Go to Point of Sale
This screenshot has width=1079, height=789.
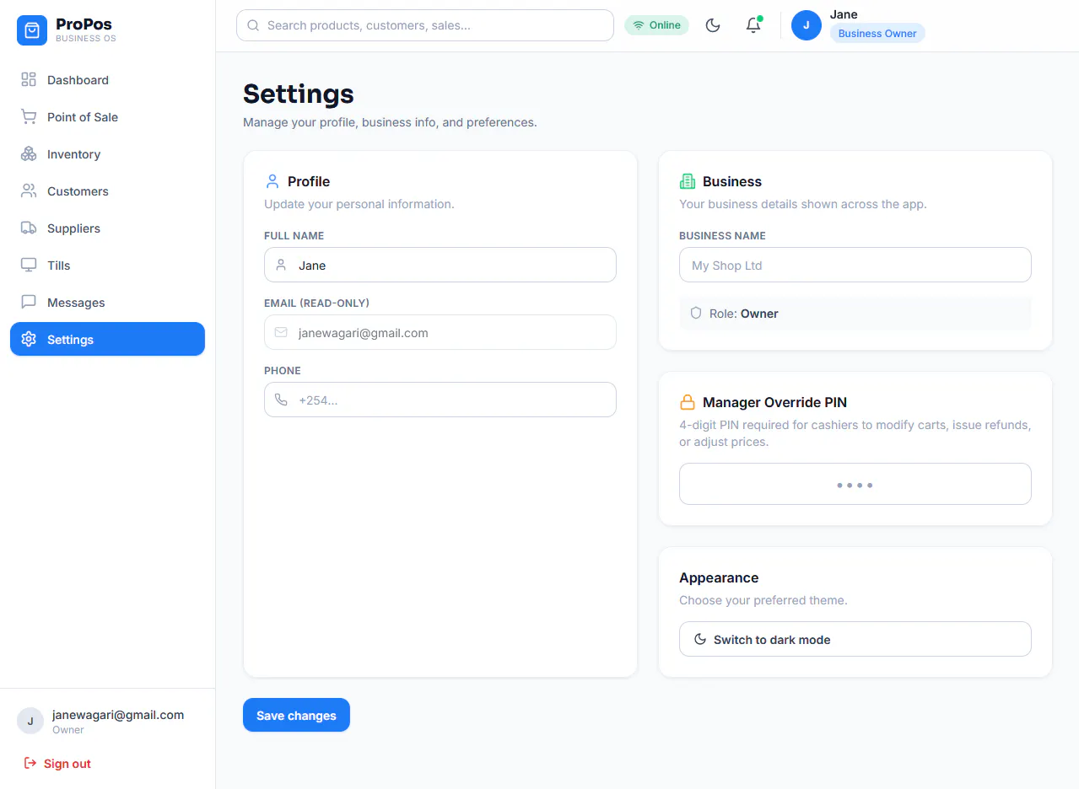(x=107, y=116)
